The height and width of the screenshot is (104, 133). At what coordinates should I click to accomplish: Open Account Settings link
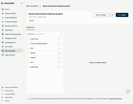click(10, 94)
